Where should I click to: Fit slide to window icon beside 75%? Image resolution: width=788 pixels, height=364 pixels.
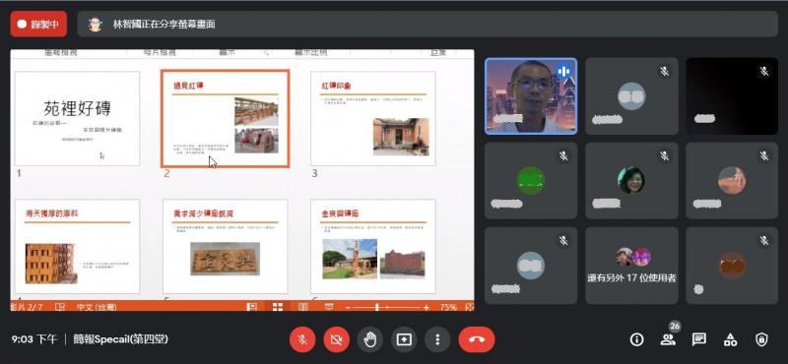coord(470,307)
